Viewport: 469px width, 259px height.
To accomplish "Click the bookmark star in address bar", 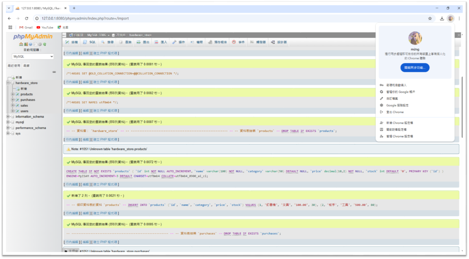I will coord(430,18).
